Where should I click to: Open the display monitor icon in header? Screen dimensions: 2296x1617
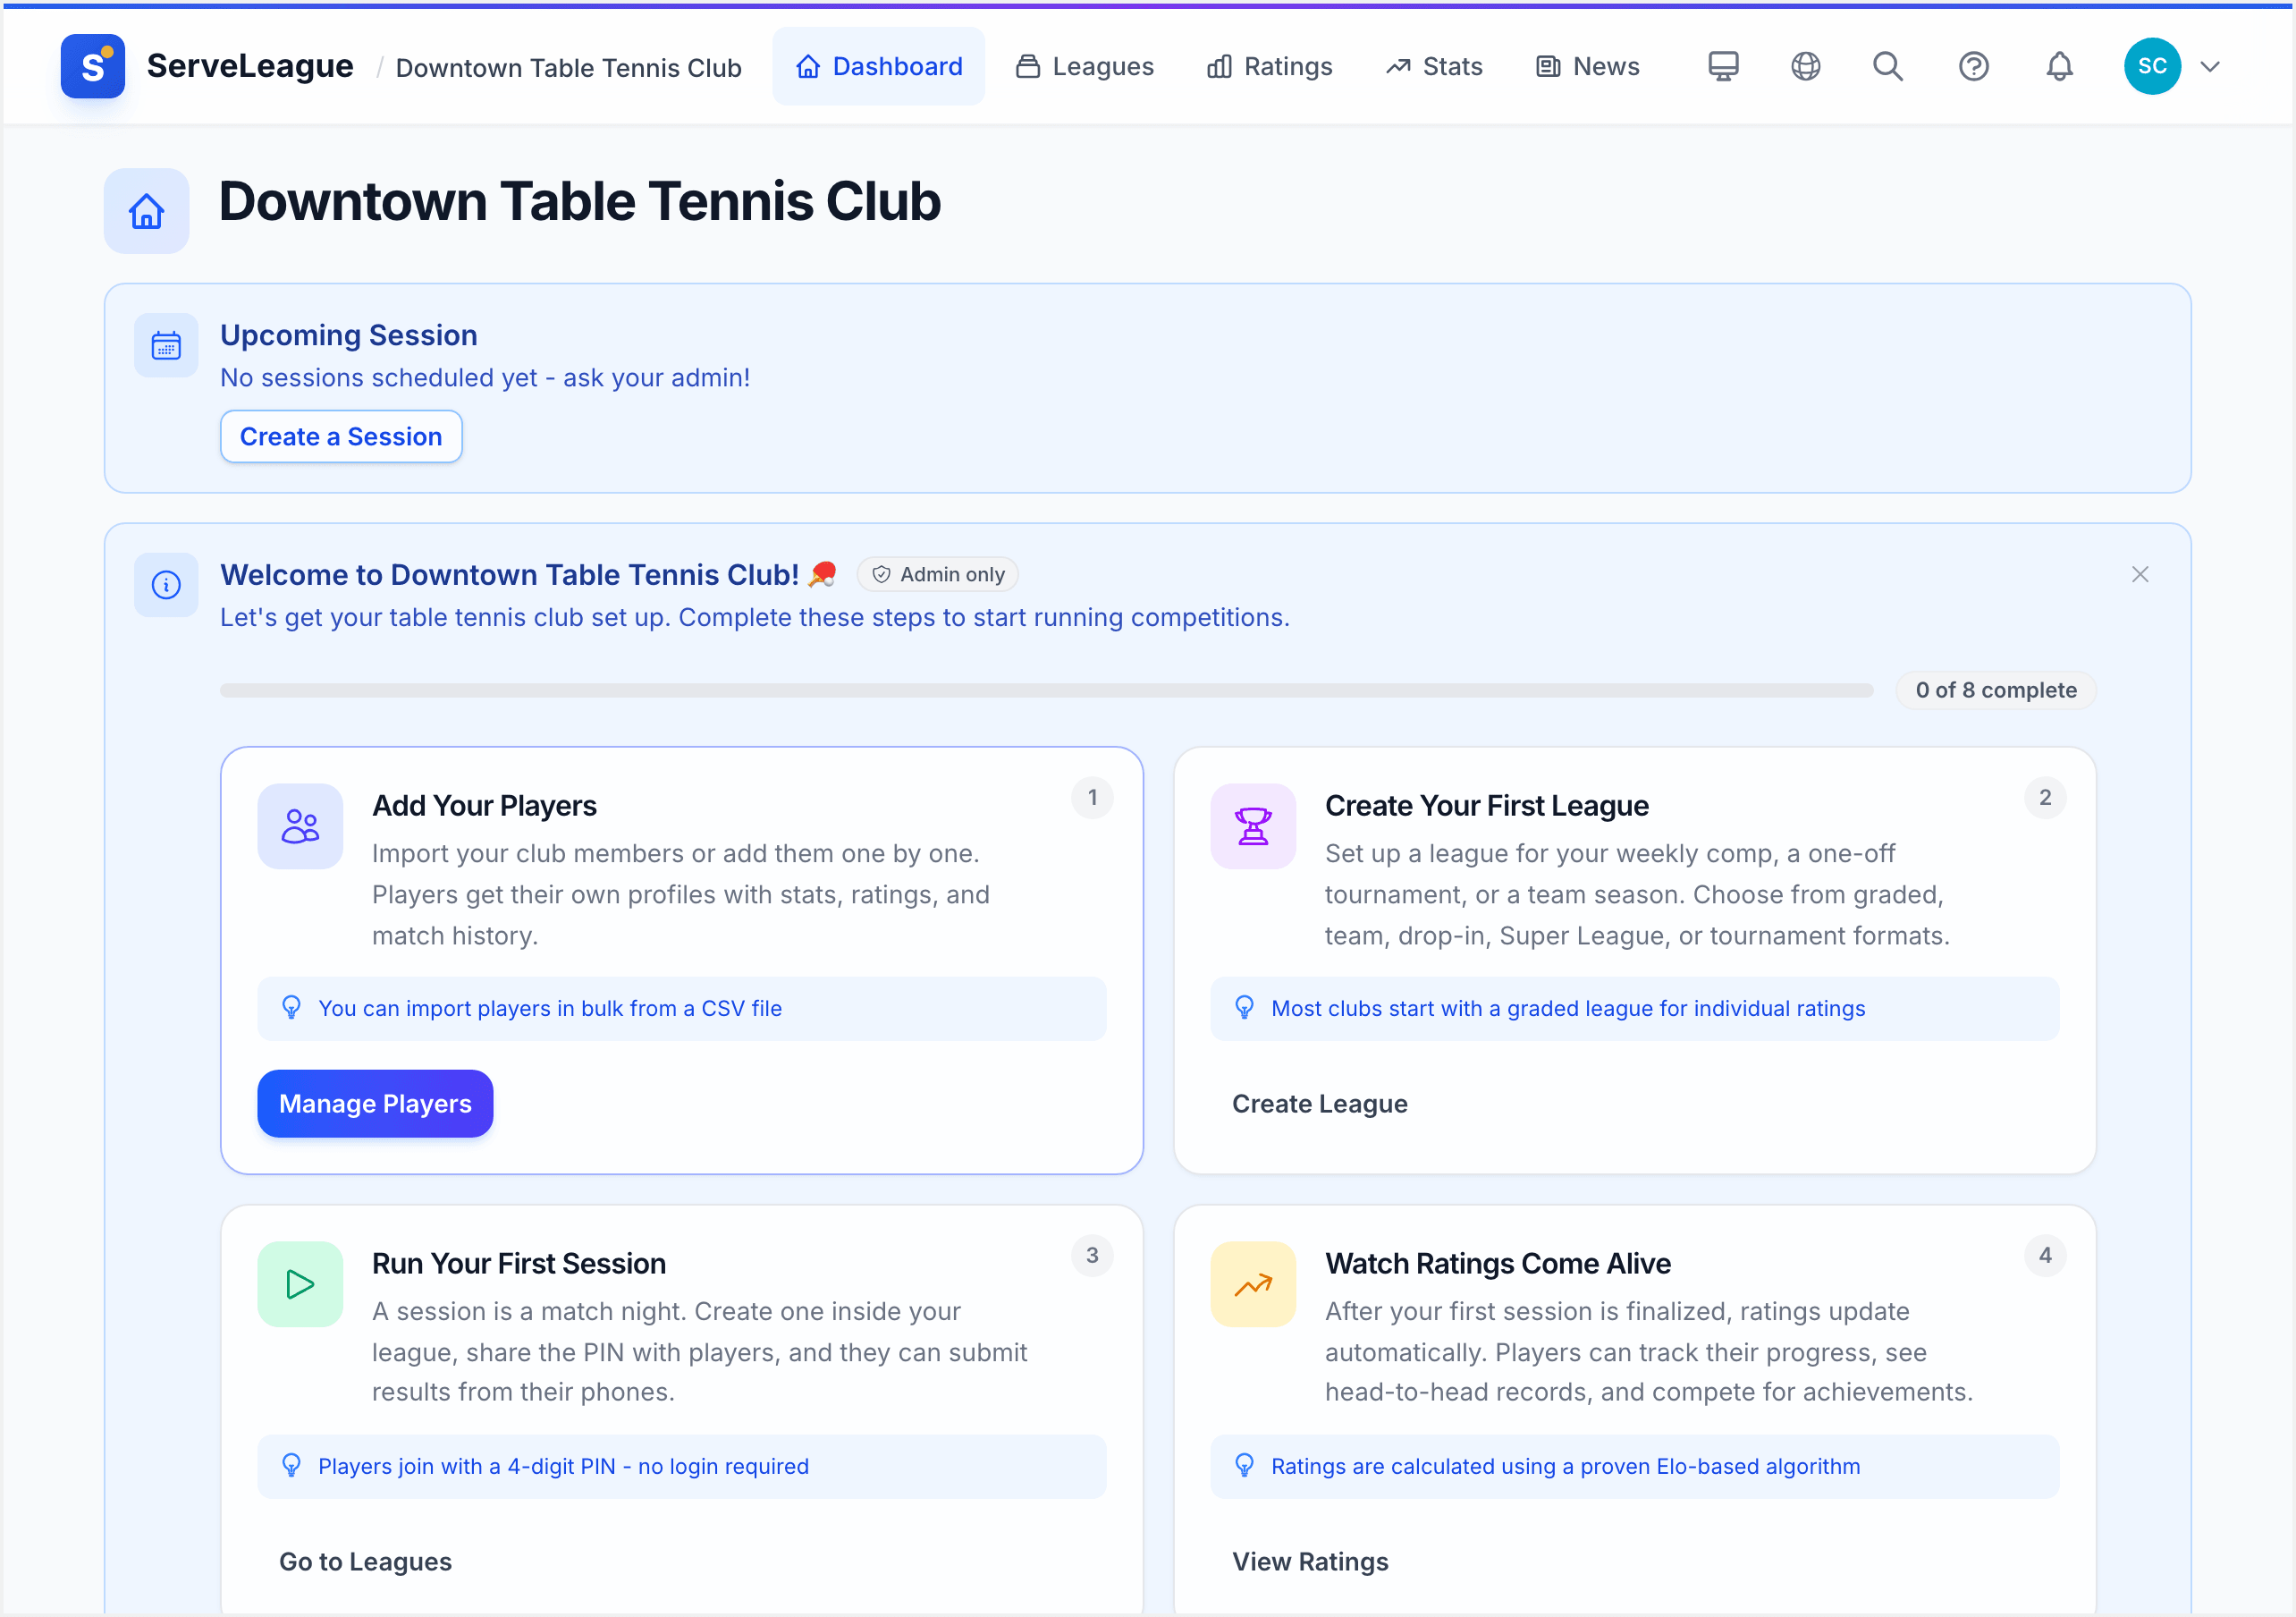coord(1722,66)
